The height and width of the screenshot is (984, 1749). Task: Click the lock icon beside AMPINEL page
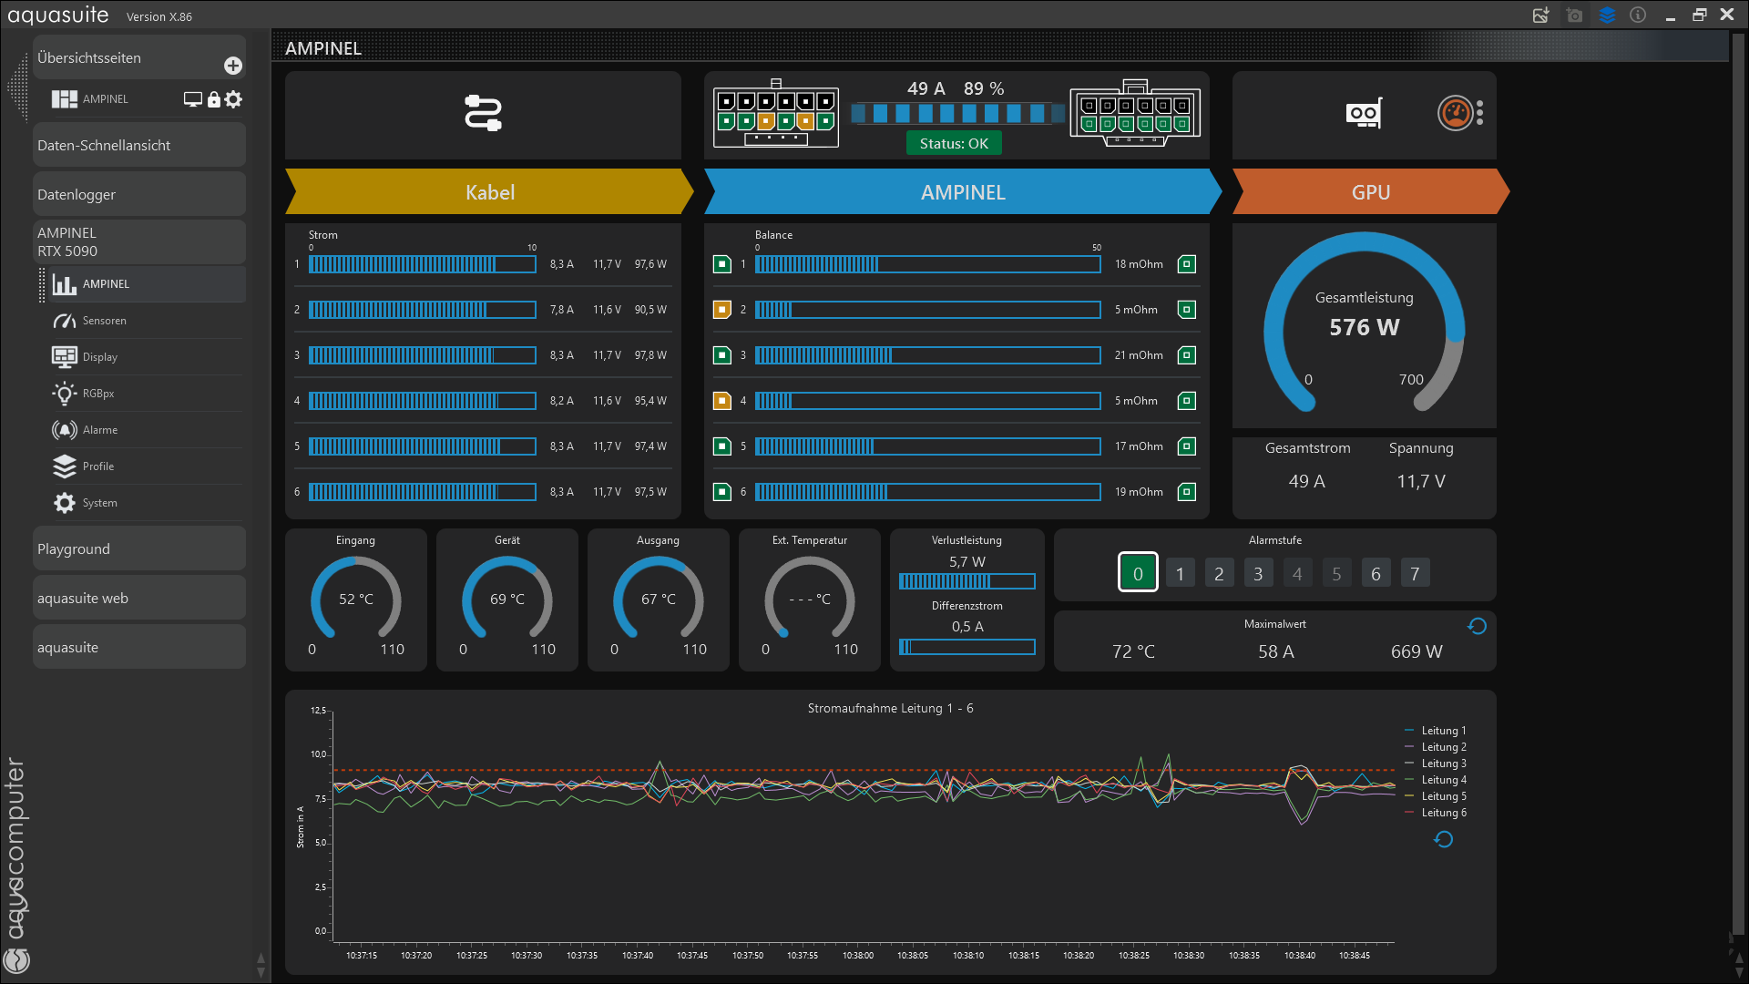(213, 99)
